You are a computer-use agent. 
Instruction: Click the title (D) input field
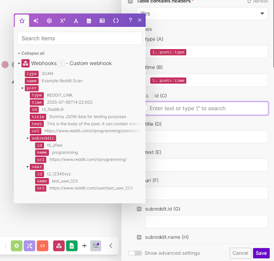(207, 137)
